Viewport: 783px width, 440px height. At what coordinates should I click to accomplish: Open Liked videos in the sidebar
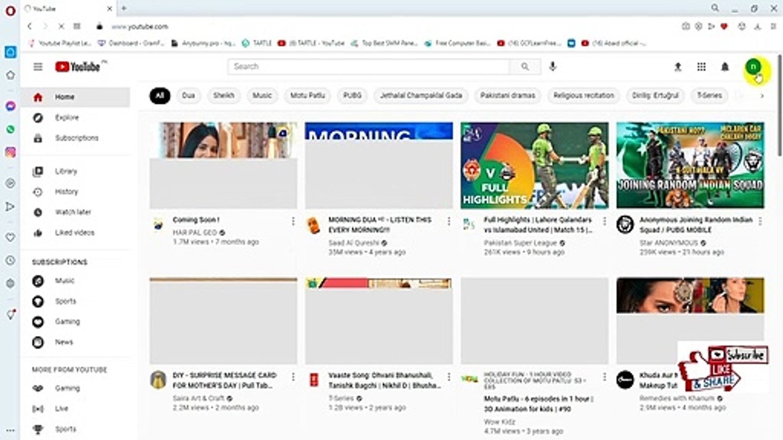click(x=75, y=233)
